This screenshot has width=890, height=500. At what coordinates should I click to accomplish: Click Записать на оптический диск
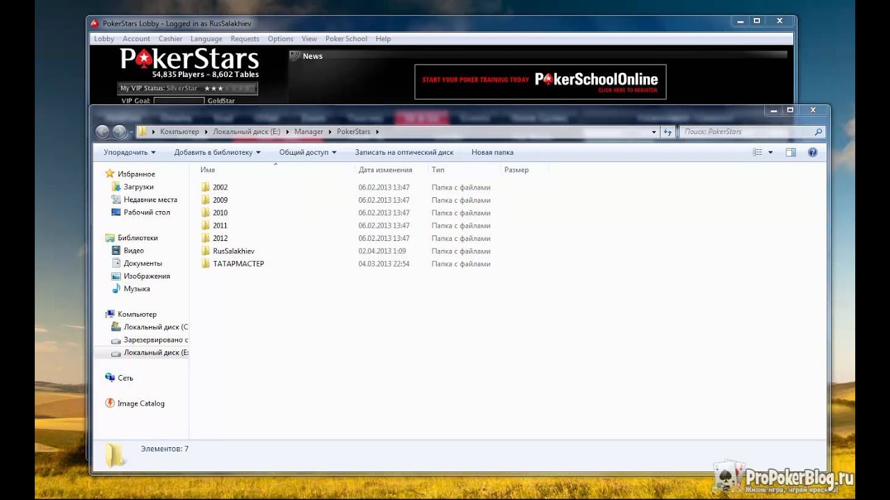coord(404,152)
